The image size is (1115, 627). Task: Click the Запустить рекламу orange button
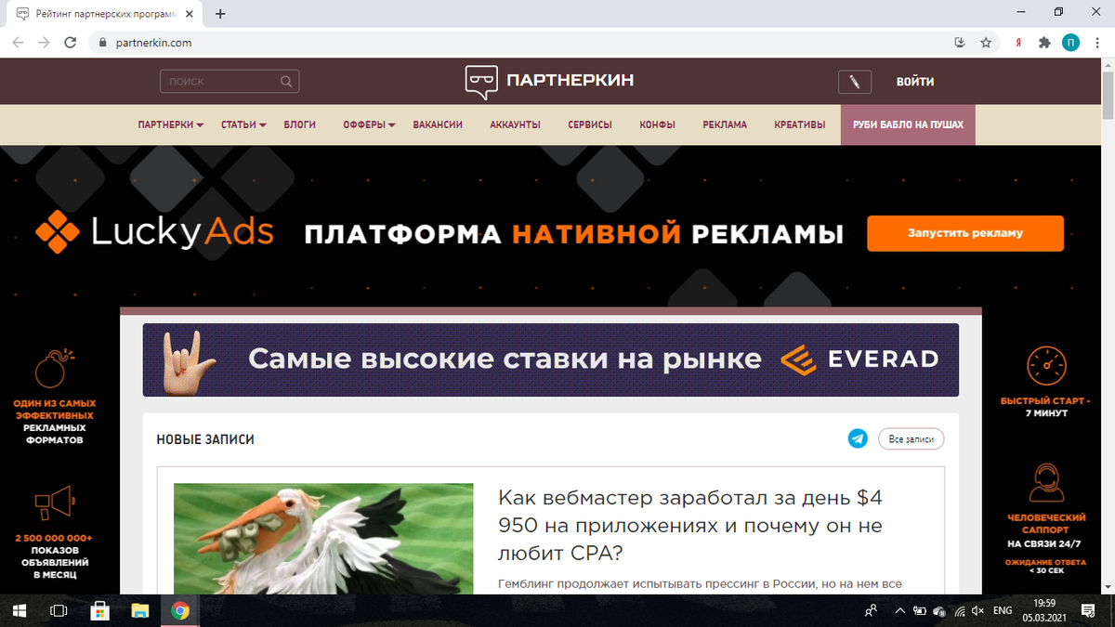(x=965, y=233)
